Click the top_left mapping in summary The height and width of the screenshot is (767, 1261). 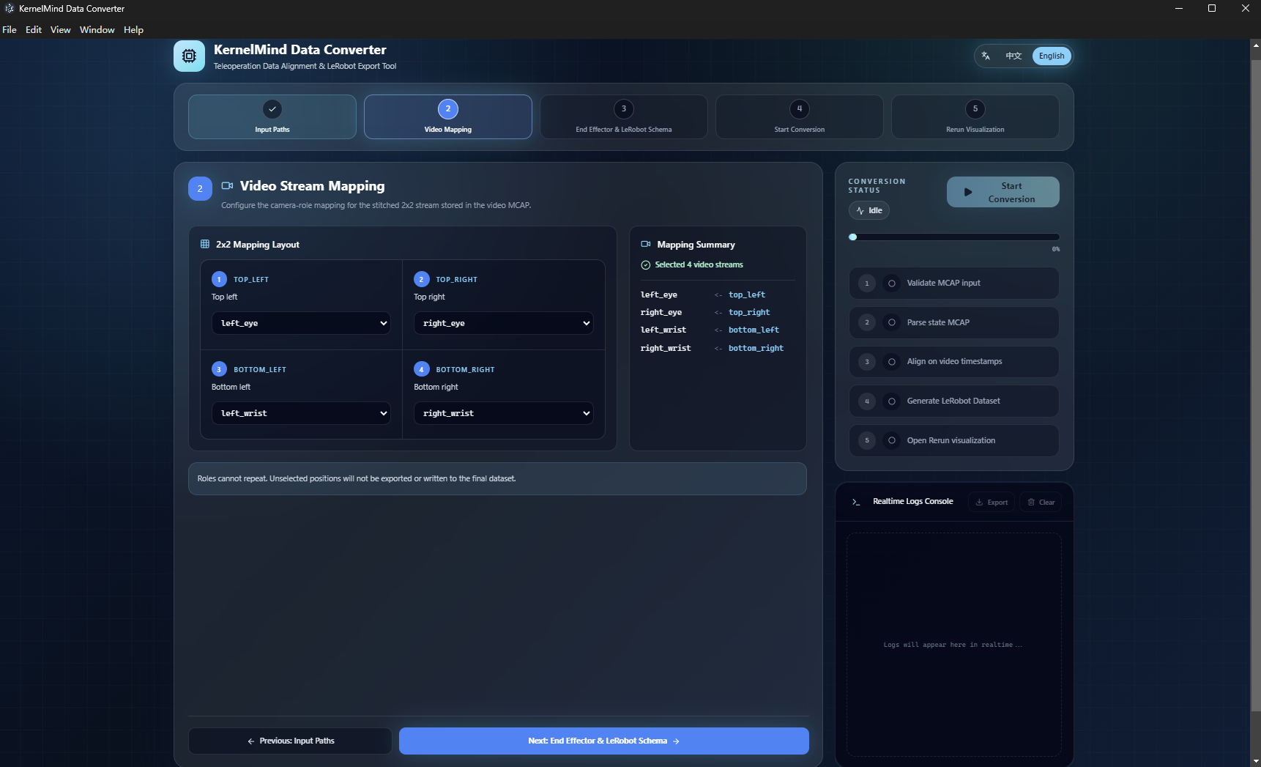747,294
